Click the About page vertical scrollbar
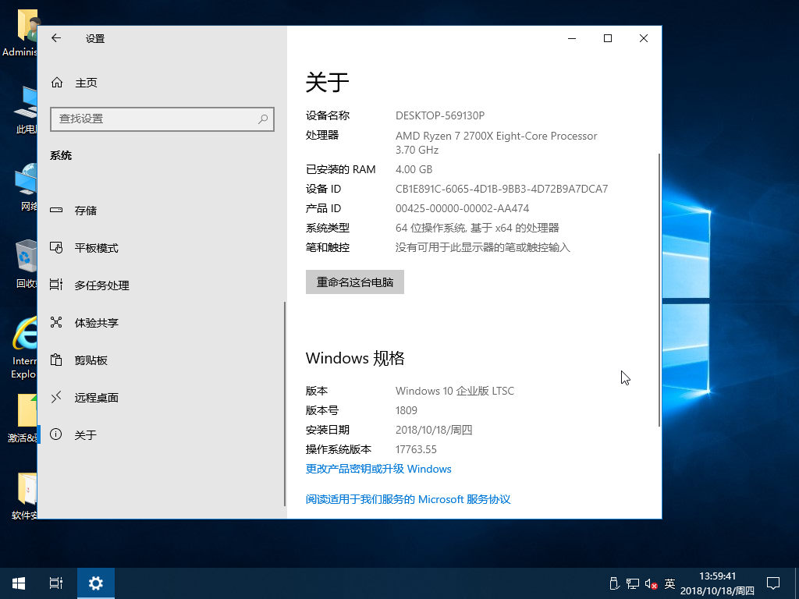Viewport: 799px width, 599px height. [x=659, y=290]
